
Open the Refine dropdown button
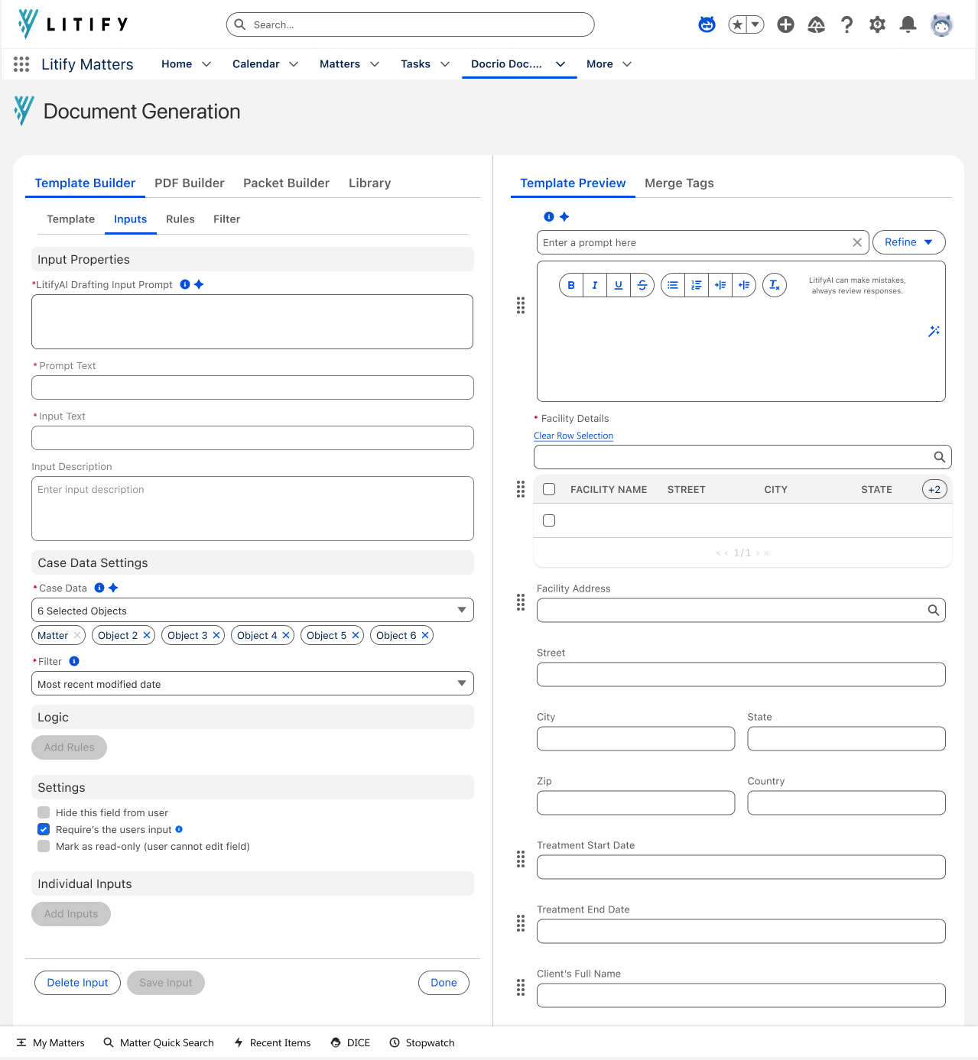coord(908,242)
